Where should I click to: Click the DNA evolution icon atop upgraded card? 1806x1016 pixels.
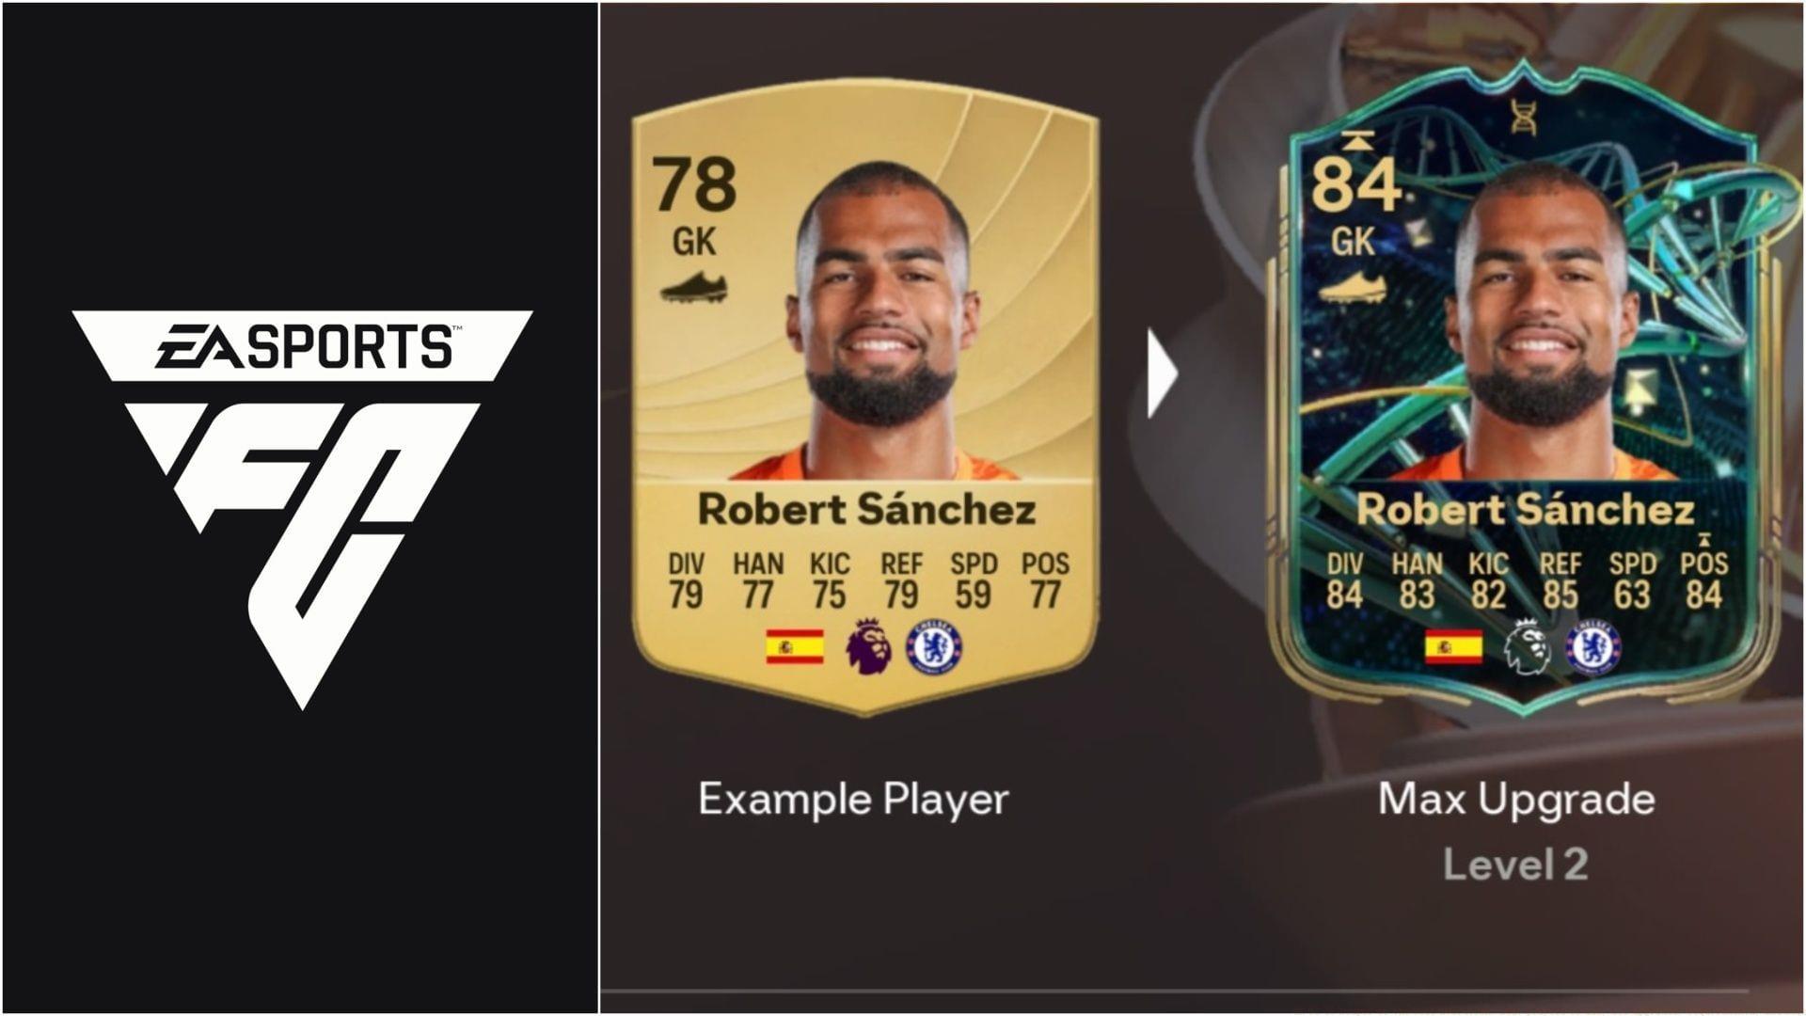[1523, 115]
